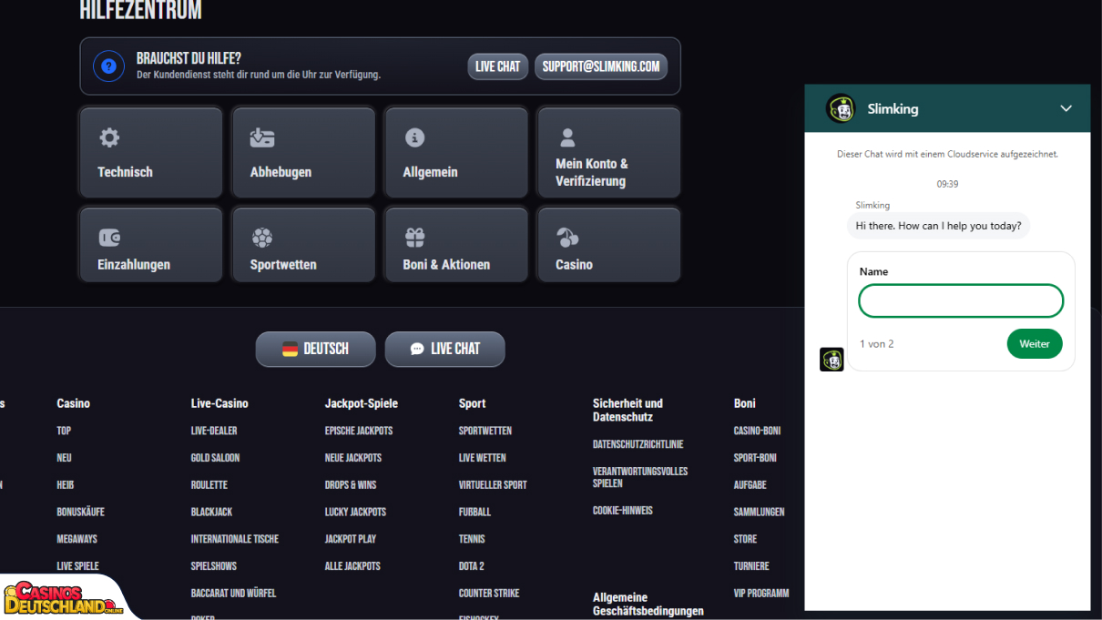
Task: Open the Counter Strike link
Action: [489, 593]
